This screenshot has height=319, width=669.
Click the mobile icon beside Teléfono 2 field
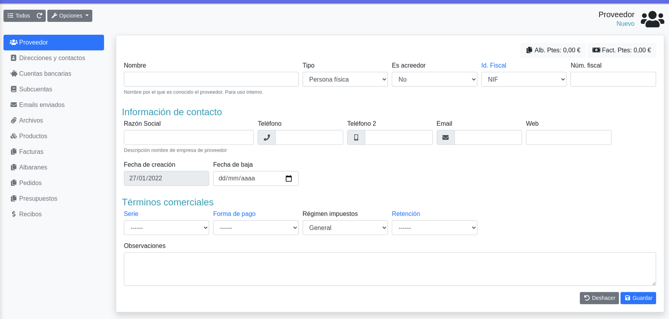tap(356, 137)
